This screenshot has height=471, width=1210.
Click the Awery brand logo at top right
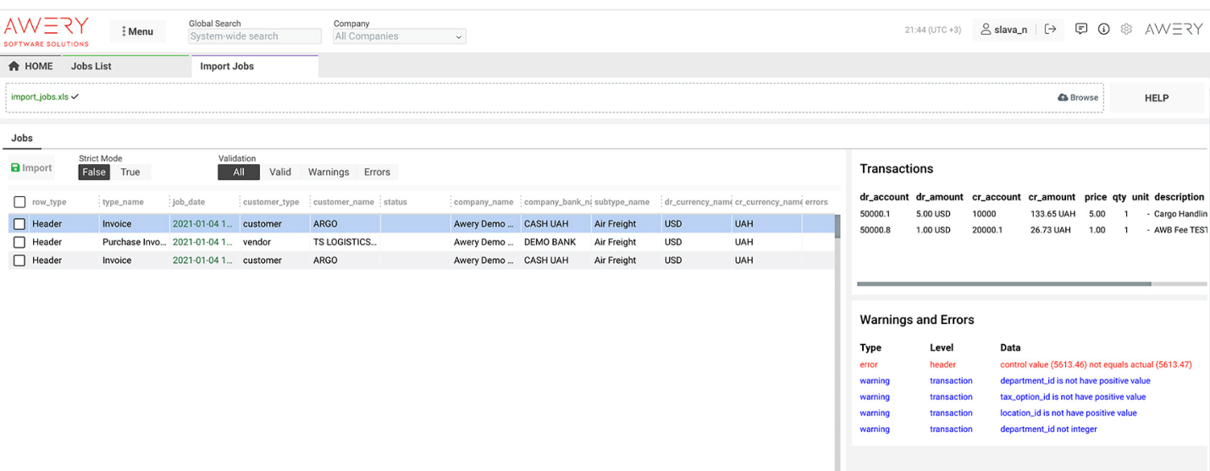(x=1174, y=29)
